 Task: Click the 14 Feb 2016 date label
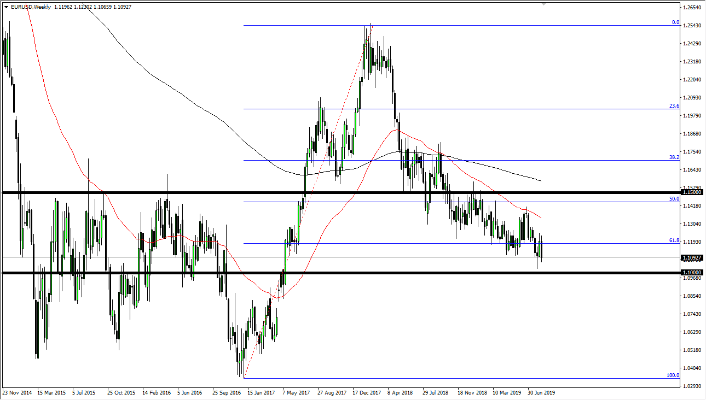(155, 392)
